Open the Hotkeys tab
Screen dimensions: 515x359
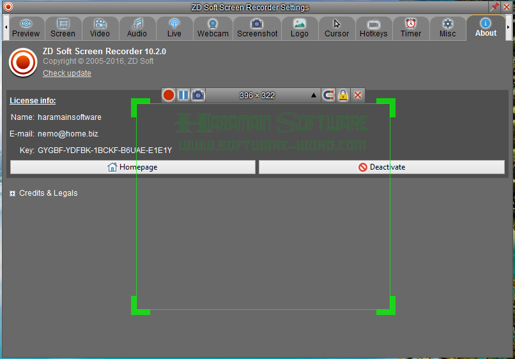pos(374,29)
